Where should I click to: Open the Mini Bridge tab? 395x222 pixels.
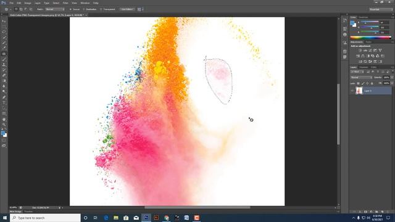(x=15, y=212)
